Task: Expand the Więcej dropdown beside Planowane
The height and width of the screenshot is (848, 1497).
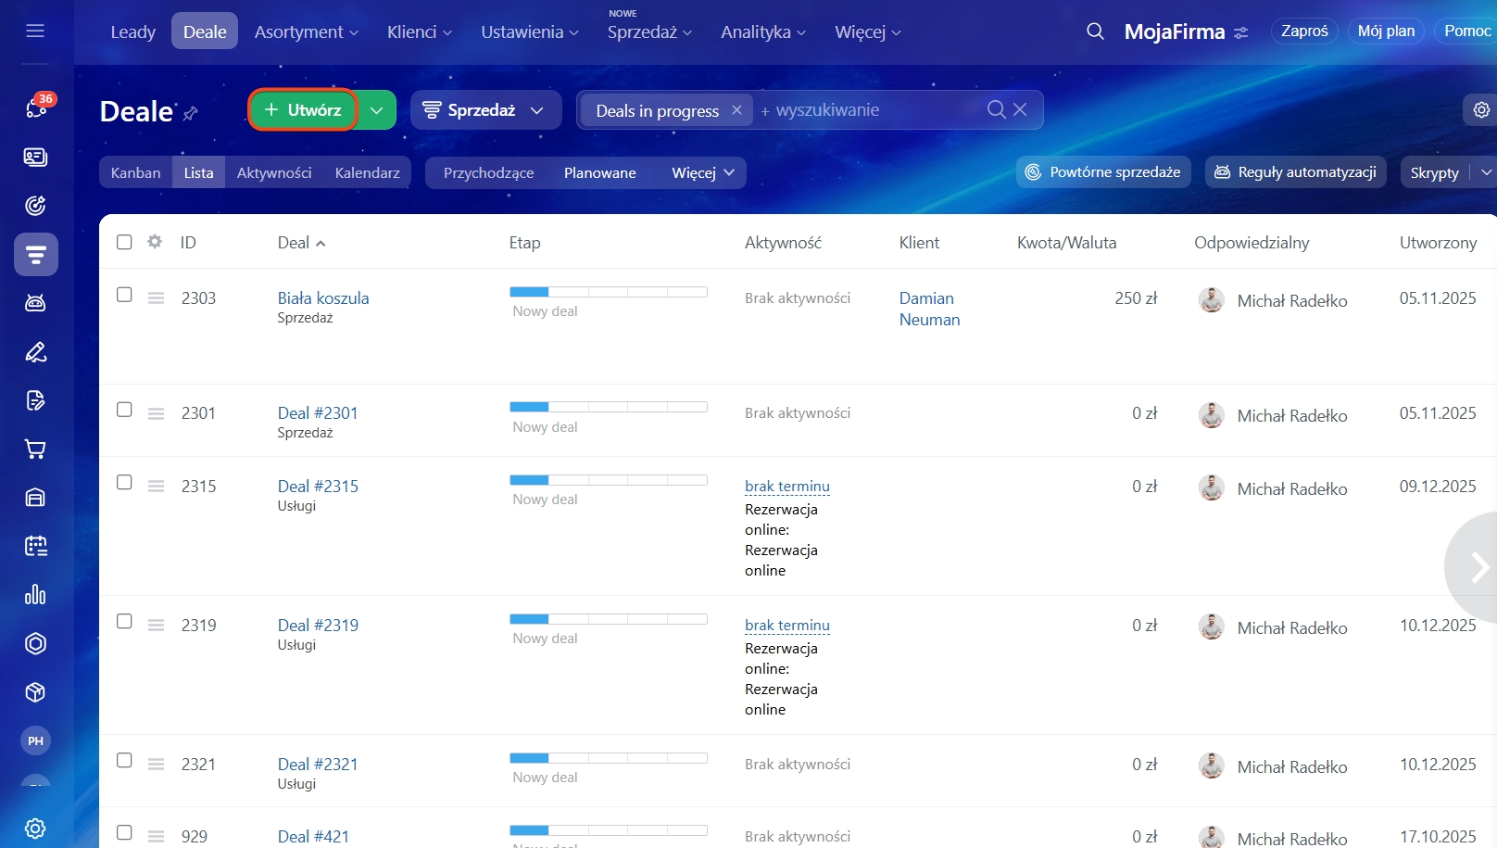Action: click(702, 173)
